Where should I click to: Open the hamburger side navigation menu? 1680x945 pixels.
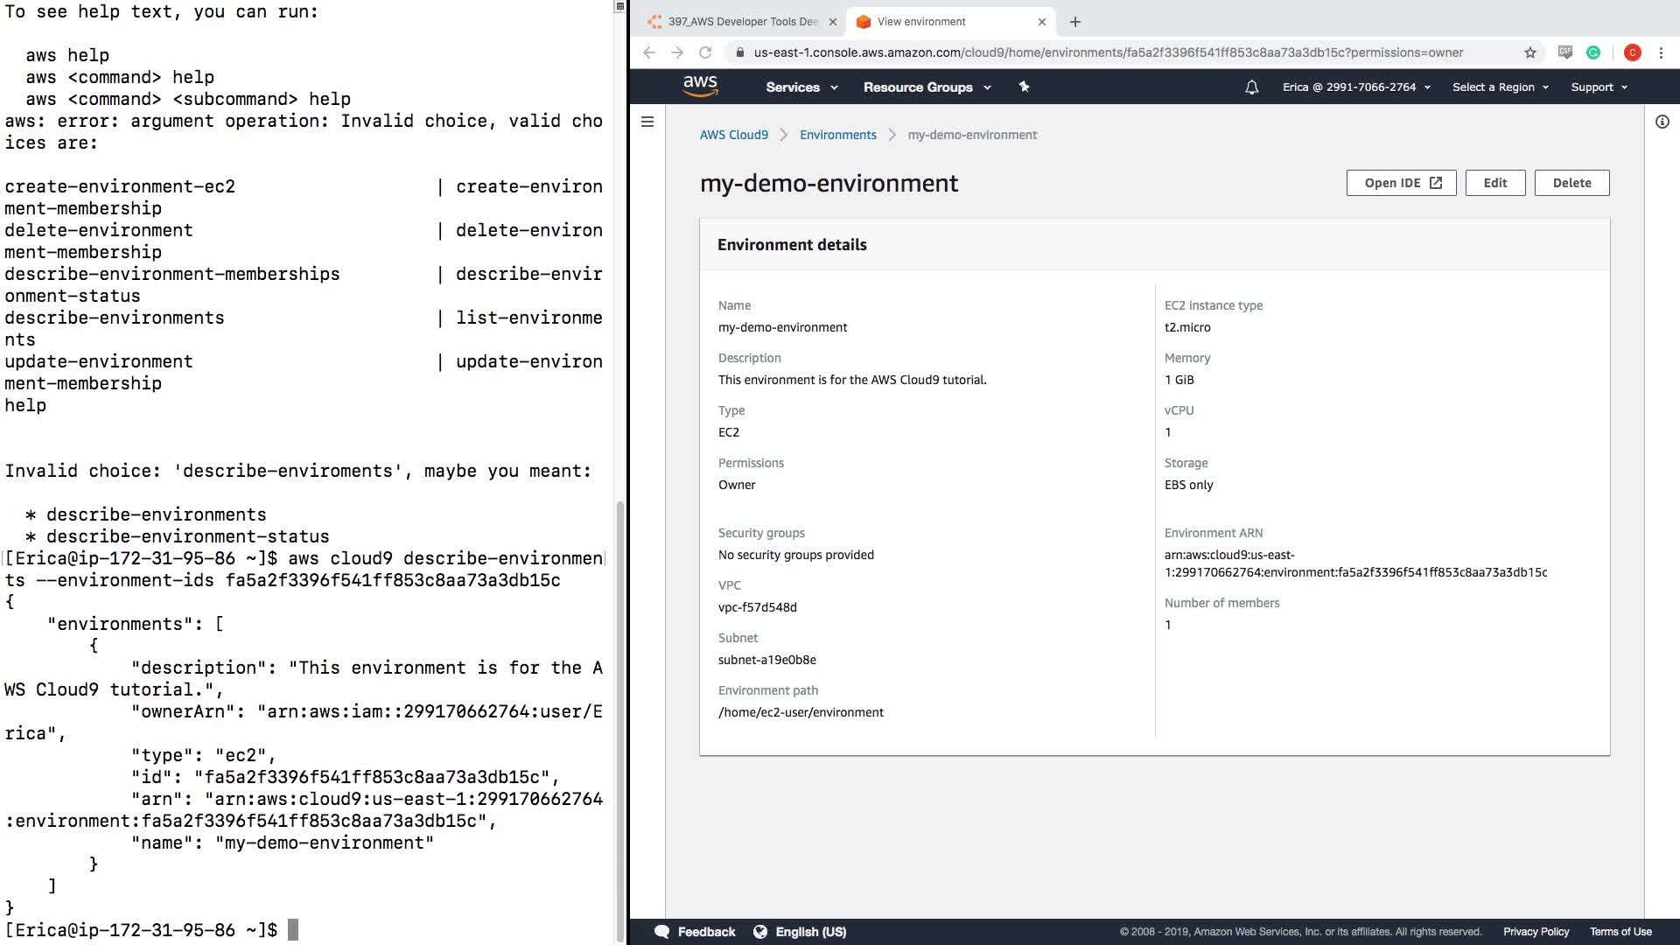tap(647, 122)
